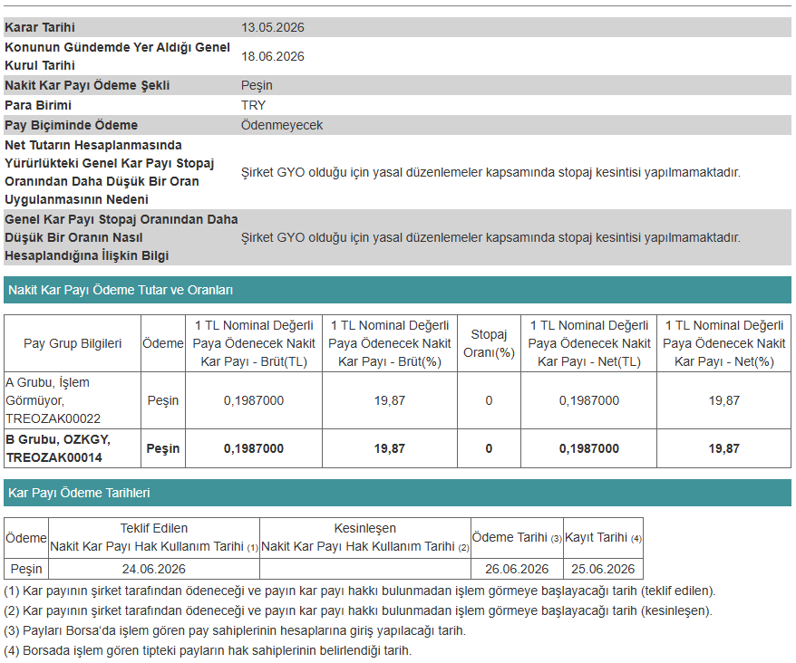The width and height of the screenshot is (796, 663).
Task: Click footnote (4) about rights holders date
Action: click(x=209, y=650)
